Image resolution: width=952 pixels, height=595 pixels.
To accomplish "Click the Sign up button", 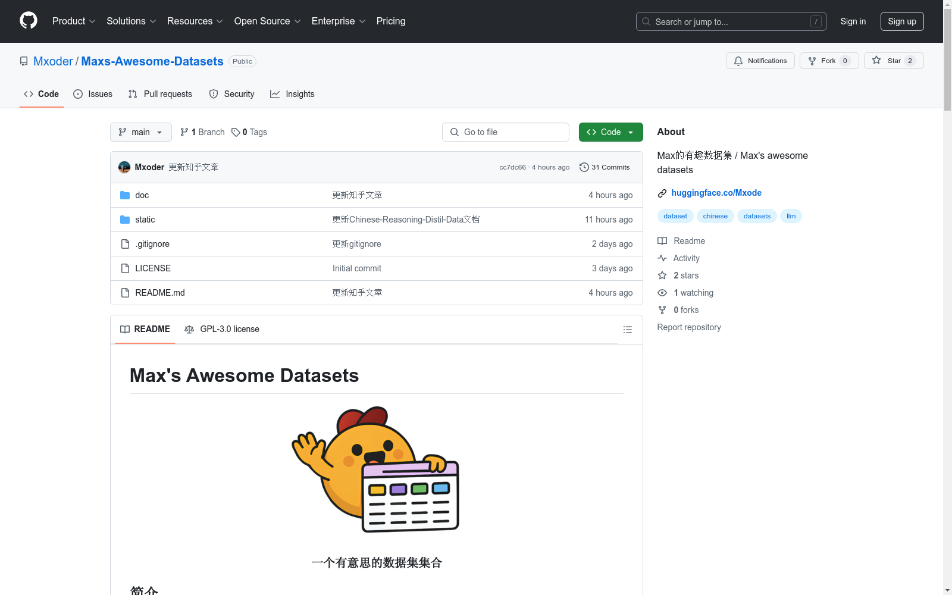I will [902, 21].
